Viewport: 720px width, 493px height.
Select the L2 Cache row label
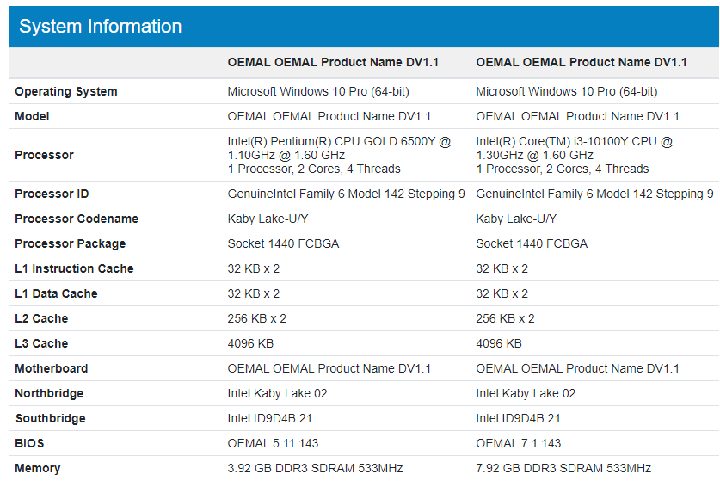[41, 318]
